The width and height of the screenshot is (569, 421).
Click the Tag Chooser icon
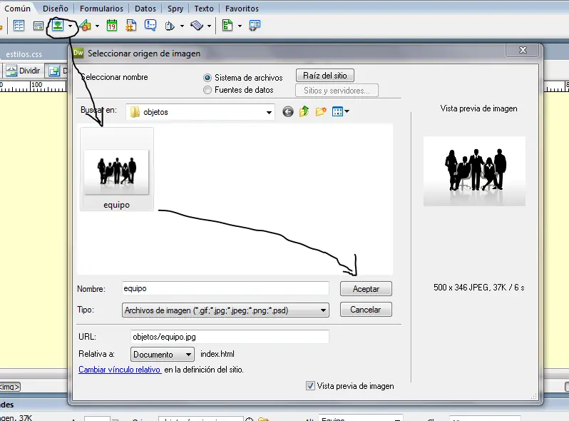(255, 26)
